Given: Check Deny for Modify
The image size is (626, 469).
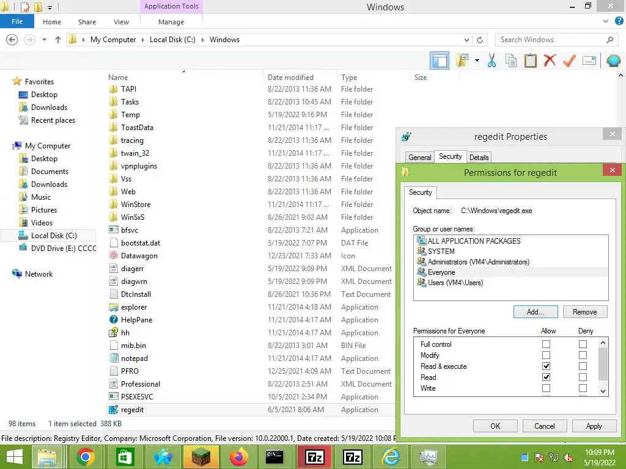Looking at the screenshot, I should (583, 355).
